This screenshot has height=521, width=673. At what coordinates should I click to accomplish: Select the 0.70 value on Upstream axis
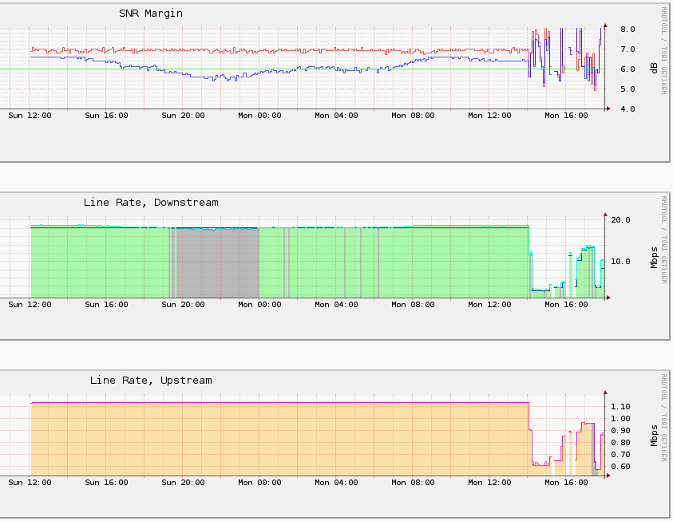pyautogui.click(x=620, y=455)
